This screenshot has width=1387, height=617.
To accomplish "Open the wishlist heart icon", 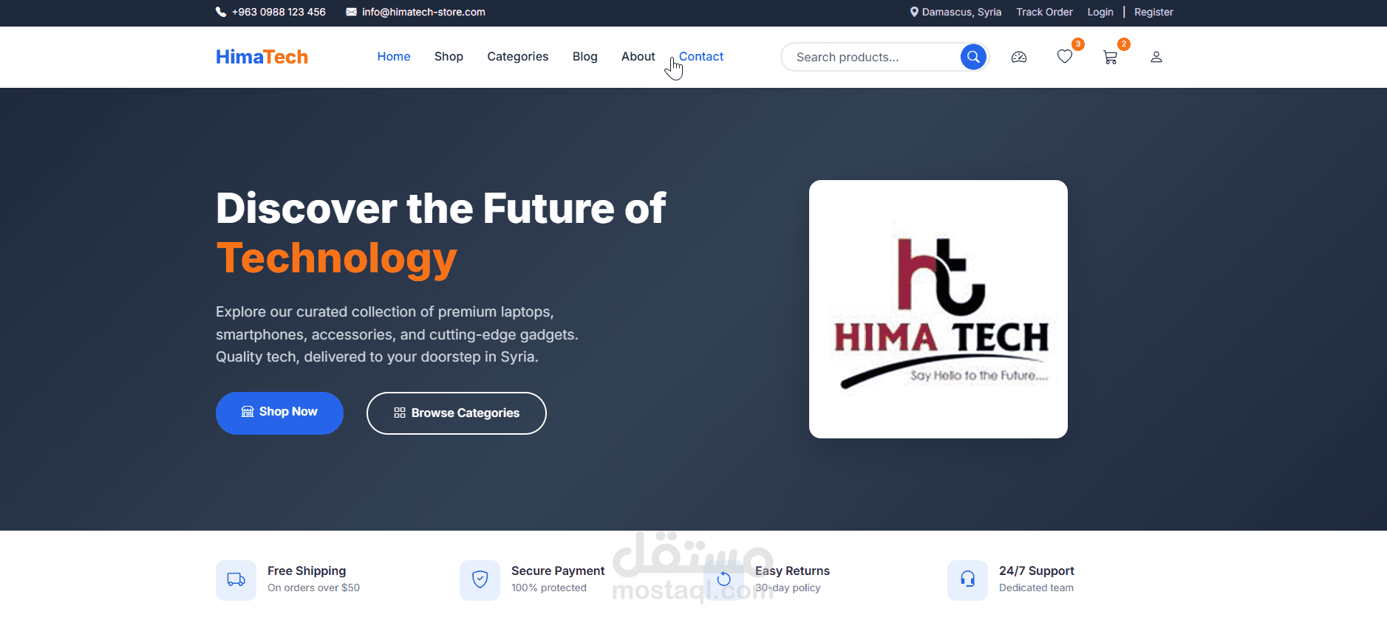I will [x=1065, y=57].
